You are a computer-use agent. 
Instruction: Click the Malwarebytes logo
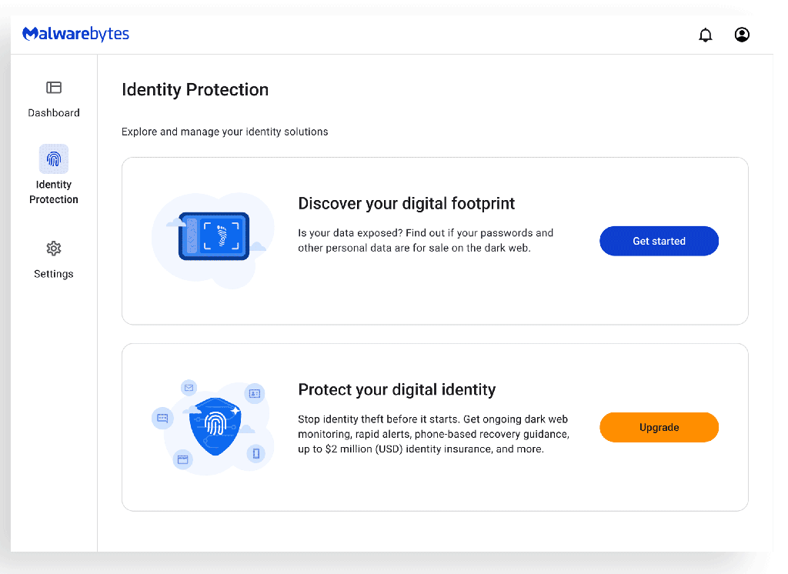click(76, 34)
